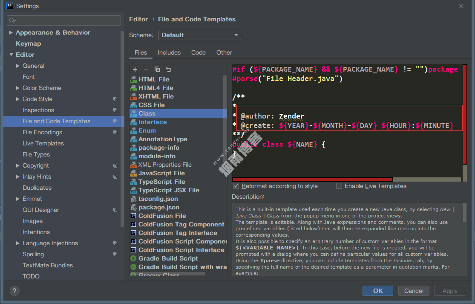Image resolution: width=475 pixels, height=304 pixels.
Task: Click the Gradle Build Script file icon
Action: (x=133, y=258)
